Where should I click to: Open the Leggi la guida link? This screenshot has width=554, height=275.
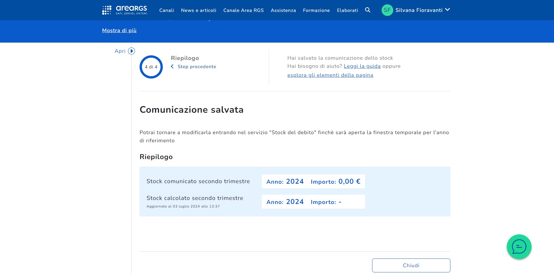coord(362,66)
